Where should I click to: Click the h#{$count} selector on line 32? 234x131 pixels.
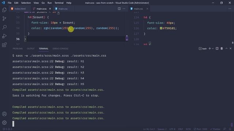tap(37, 17)
